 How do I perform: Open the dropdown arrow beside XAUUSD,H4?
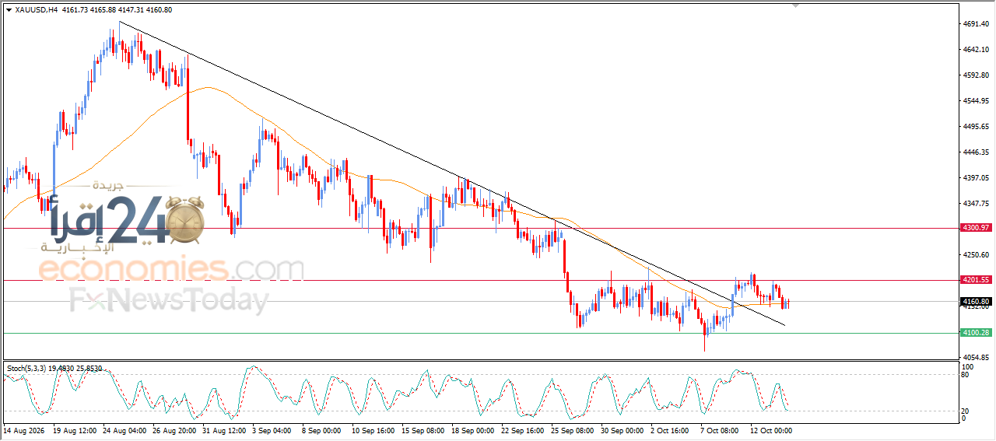[x=9, y=10]
